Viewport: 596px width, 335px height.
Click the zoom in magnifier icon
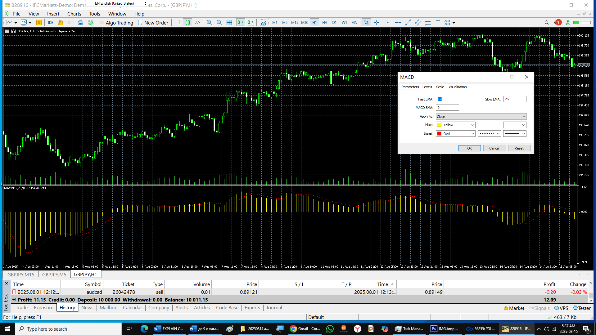(209, 23)
